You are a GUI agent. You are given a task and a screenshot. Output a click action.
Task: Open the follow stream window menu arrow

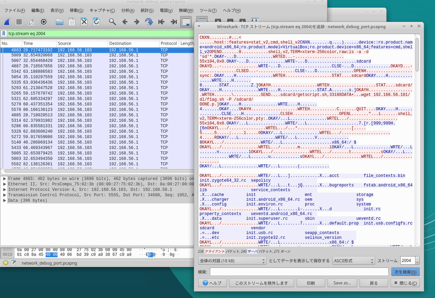199,26
